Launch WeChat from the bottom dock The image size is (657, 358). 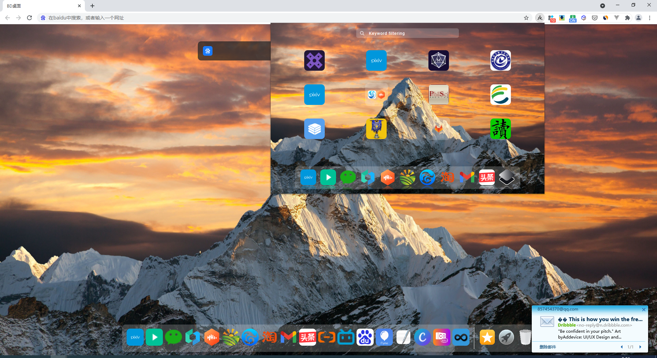(x=173, y=337)
